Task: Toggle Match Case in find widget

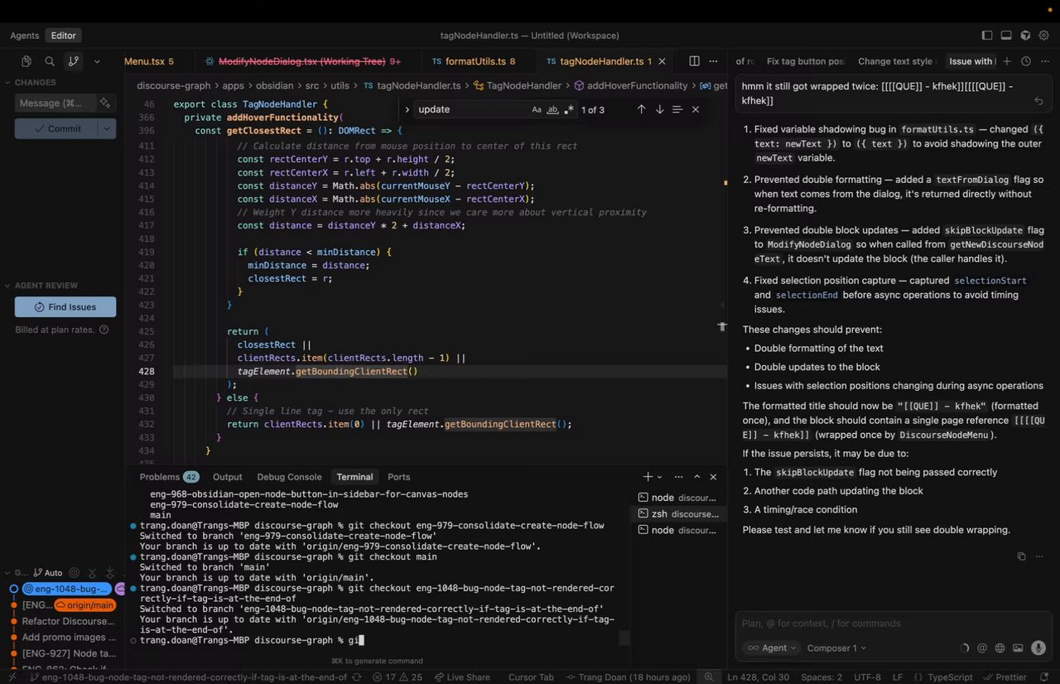Action: 537,109
